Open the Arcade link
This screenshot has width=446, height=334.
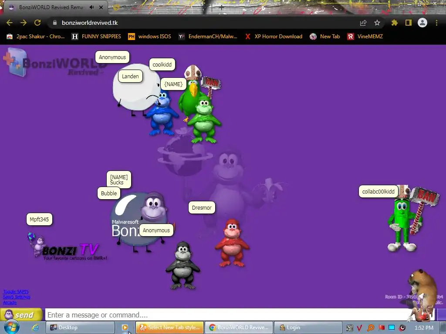(x=10, y=303)
